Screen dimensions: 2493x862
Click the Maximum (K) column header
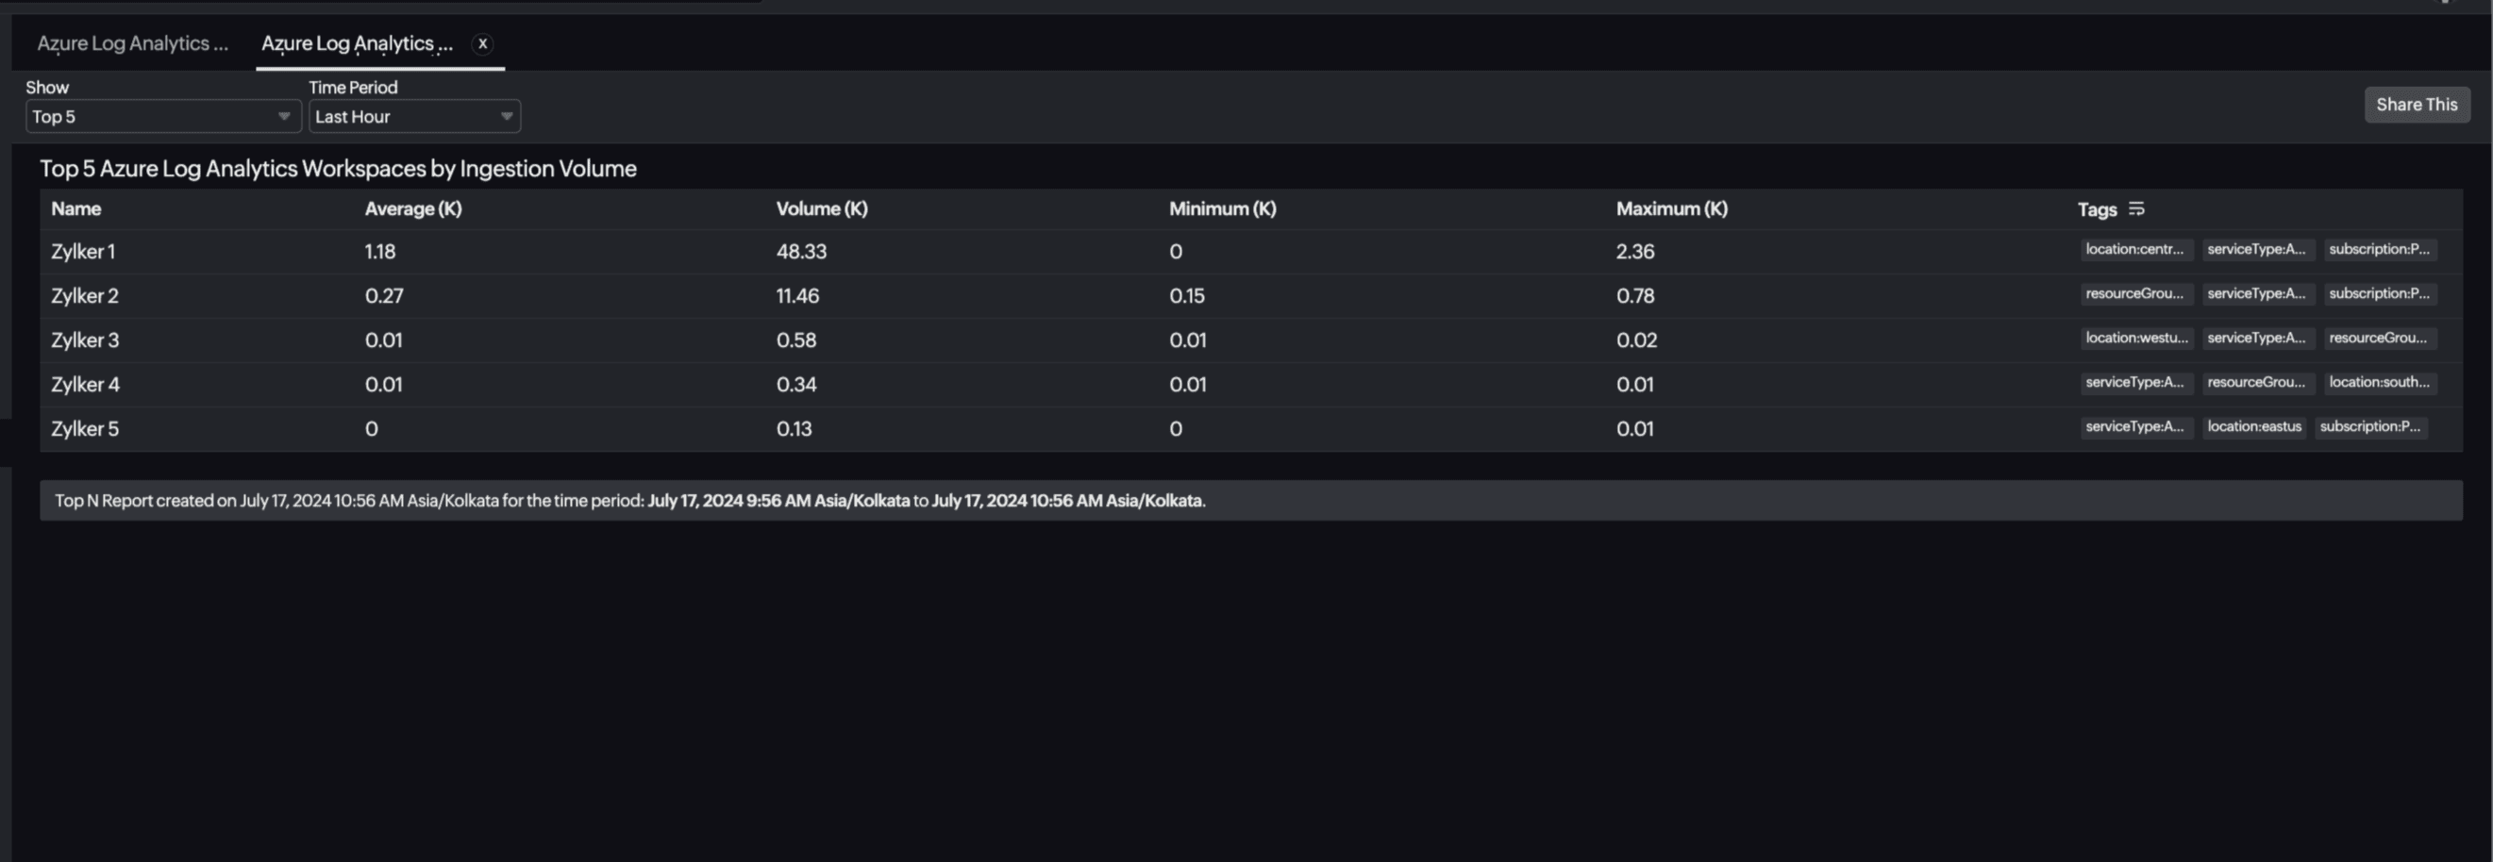[x=1671, y=208]
